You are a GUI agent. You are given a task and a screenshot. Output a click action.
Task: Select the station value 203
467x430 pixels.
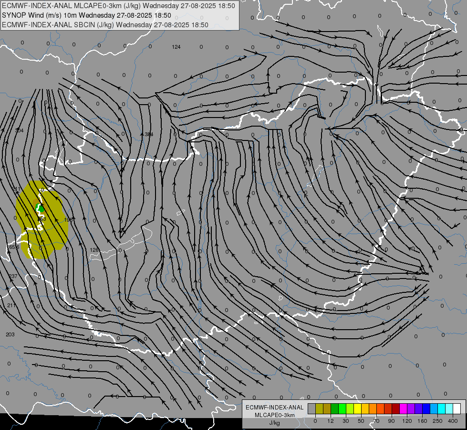10,334
